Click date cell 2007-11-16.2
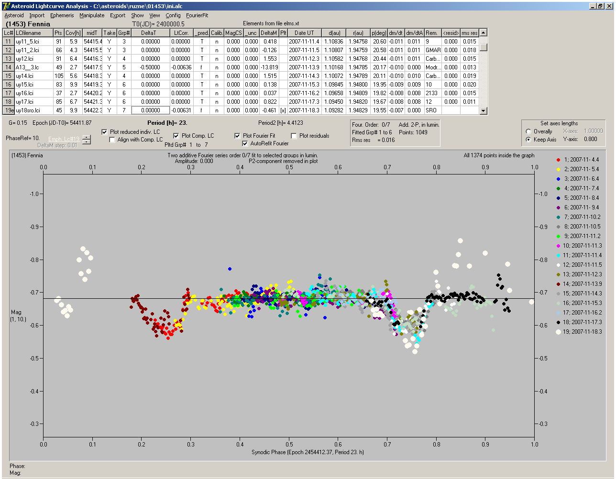This screenshot has height=479, width=616. pos(304,93)
